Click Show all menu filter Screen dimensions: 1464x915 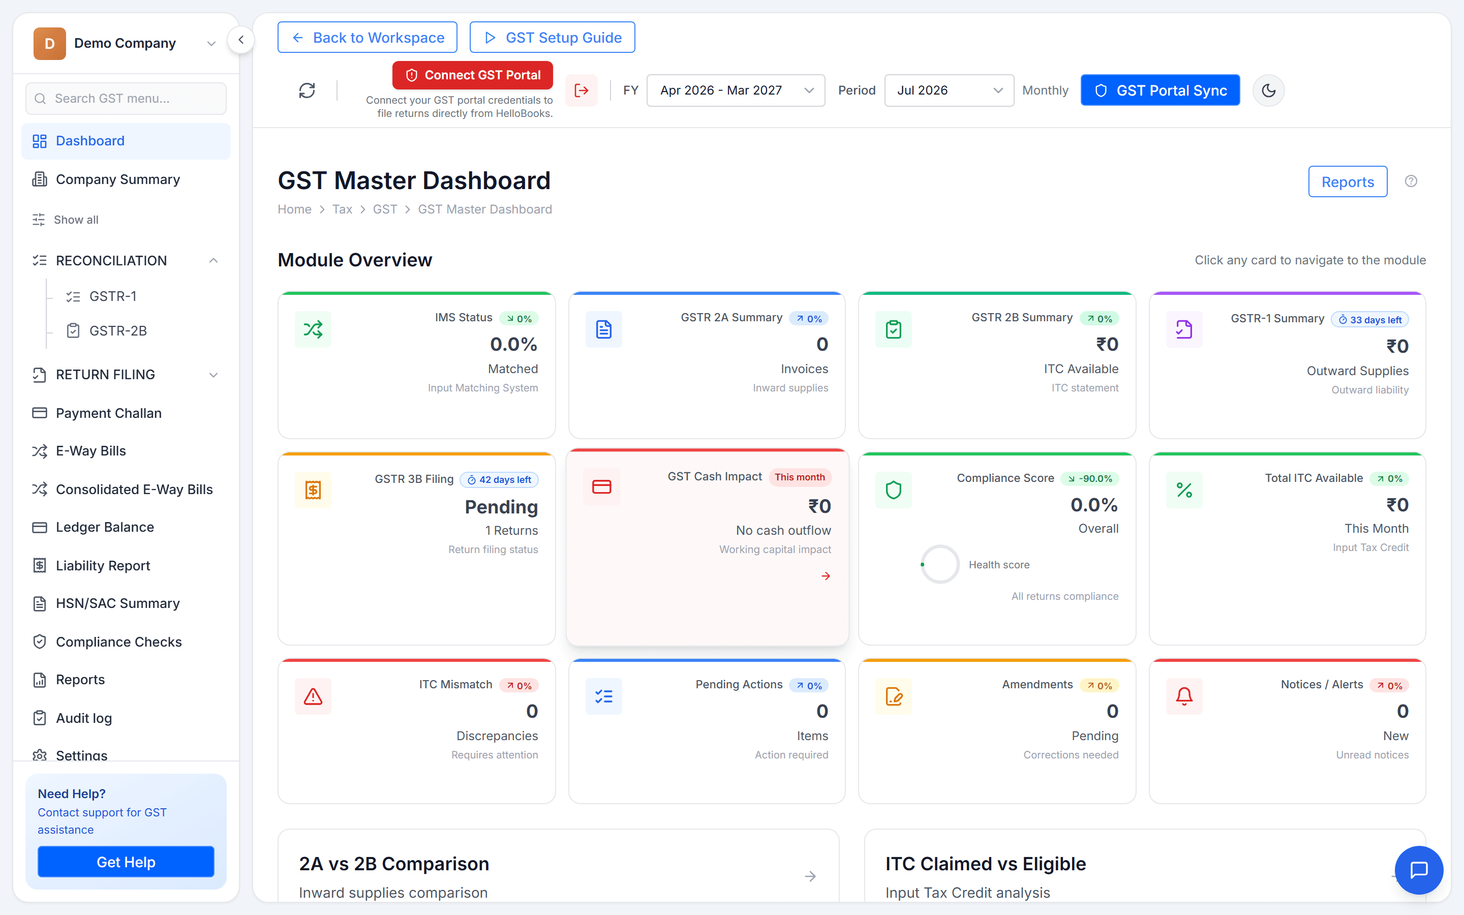click(66, 220)
